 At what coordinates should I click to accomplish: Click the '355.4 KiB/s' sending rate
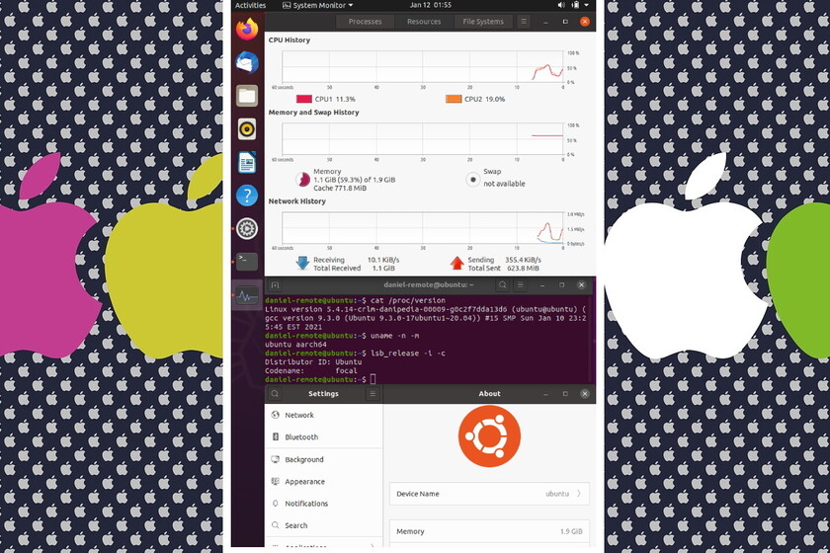tap(523, 260)
